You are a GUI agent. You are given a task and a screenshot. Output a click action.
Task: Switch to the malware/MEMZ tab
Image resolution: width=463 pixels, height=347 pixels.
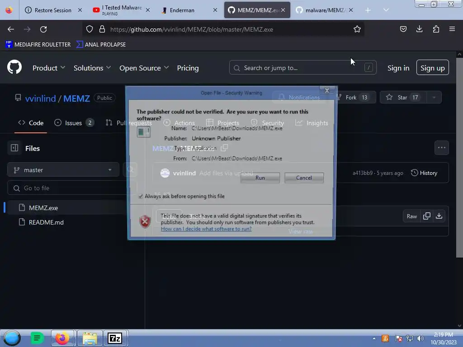[x=324, y=10]
